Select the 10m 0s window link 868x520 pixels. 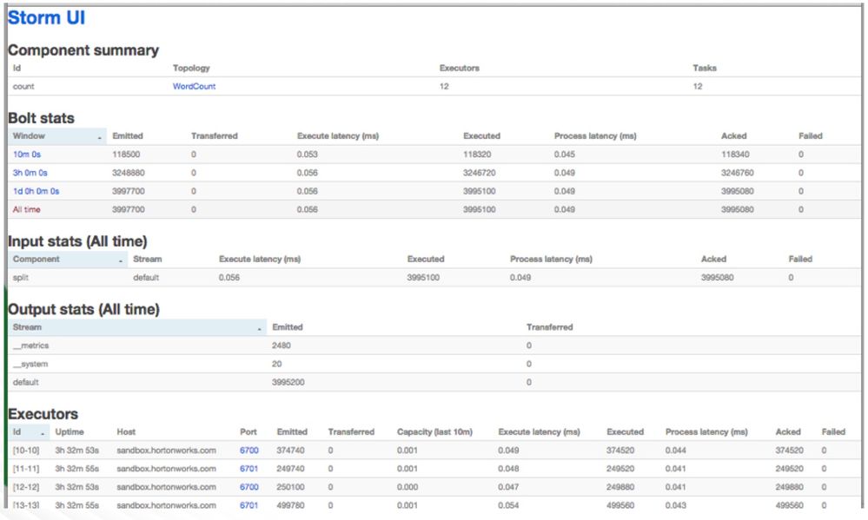pos(28,155)
